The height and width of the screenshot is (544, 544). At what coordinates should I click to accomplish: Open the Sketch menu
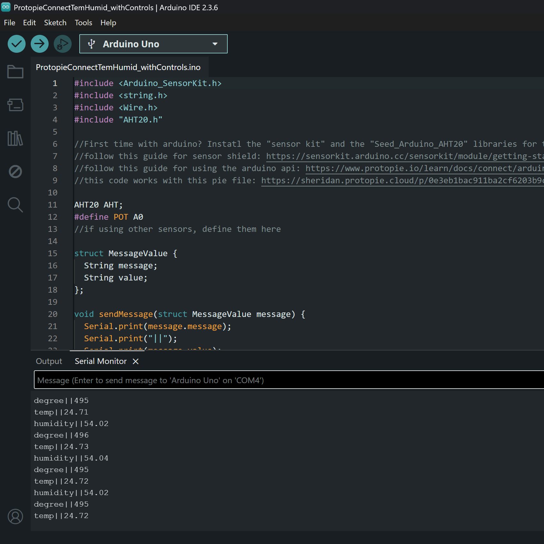point(55,22)
